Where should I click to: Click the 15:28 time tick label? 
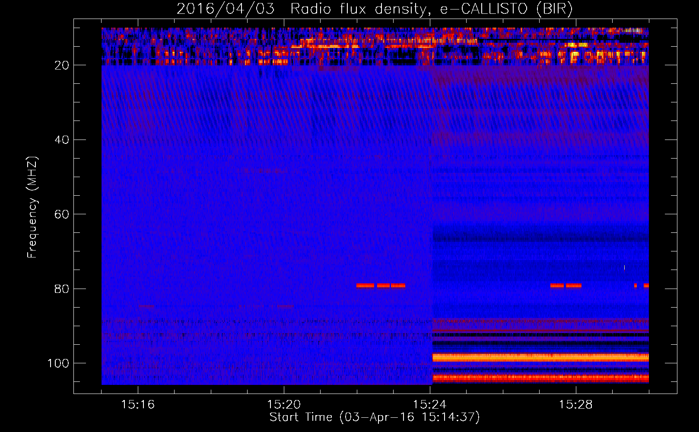click(x=576, y=405)
